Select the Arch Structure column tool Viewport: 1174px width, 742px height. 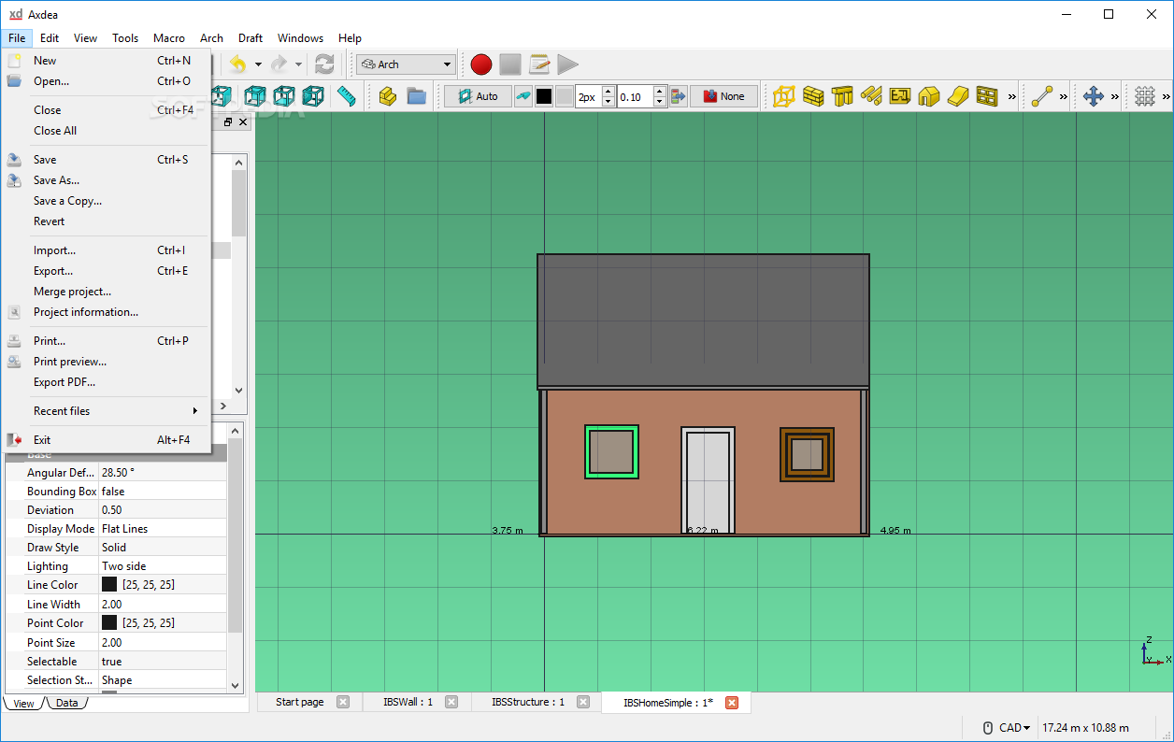coord(843,96)
